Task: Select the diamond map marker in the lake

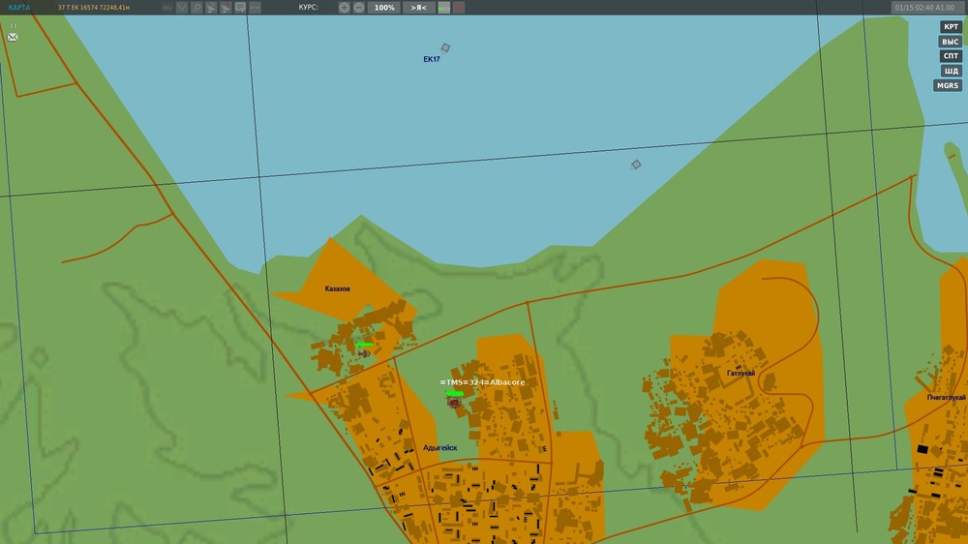Action: [x=636, y=165]
